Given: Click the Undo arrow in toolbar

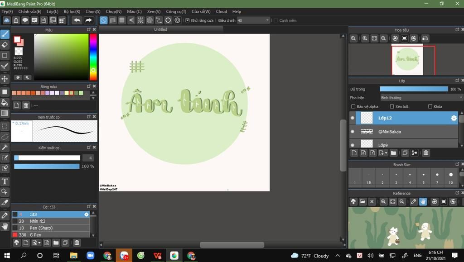Looking at the screenshot, I should point(77,20).
